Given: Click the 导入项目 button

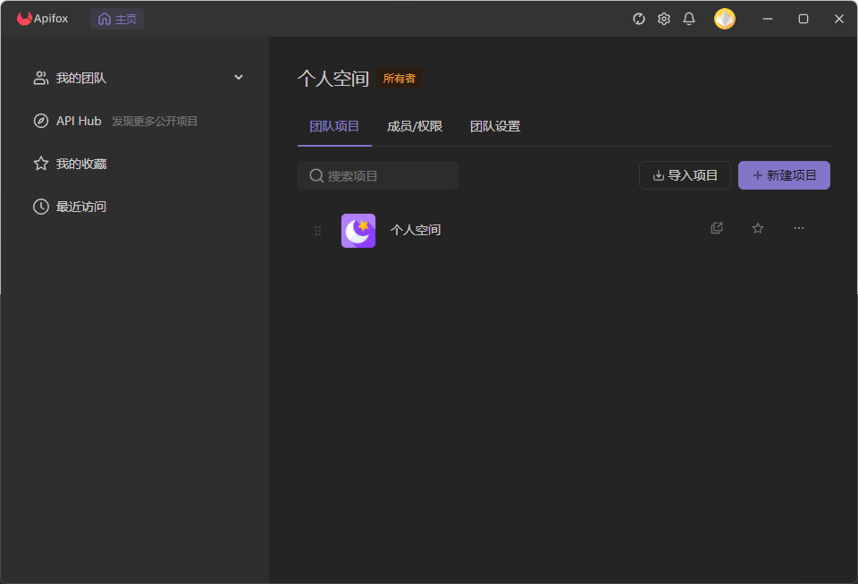Looking at the screenshot, I should pyautogui.click(x=685, y=175).
